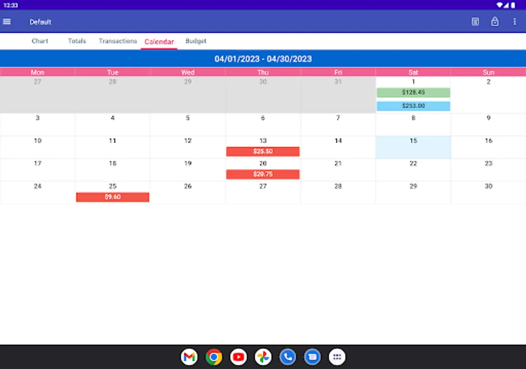Tap the lock icon in toolbar
526x369 pixels.
click(x=495, y=22)
